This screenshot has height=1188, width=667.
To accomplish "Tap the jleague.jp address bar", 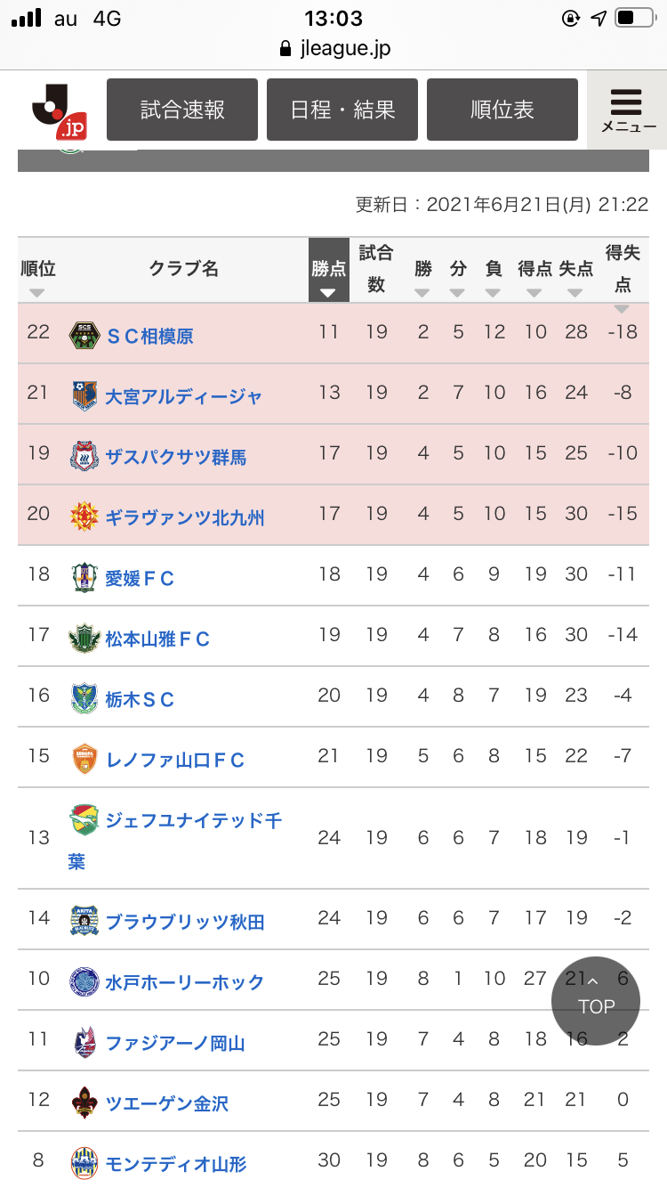I will [334, 48].
